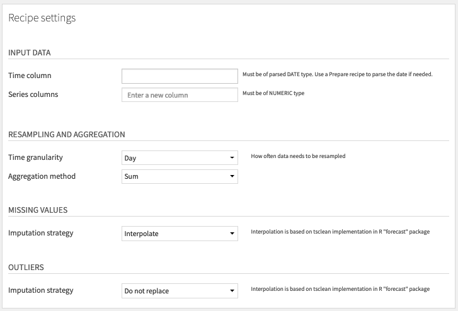Click the MISSING VALUES section heading

click(38, 210)
